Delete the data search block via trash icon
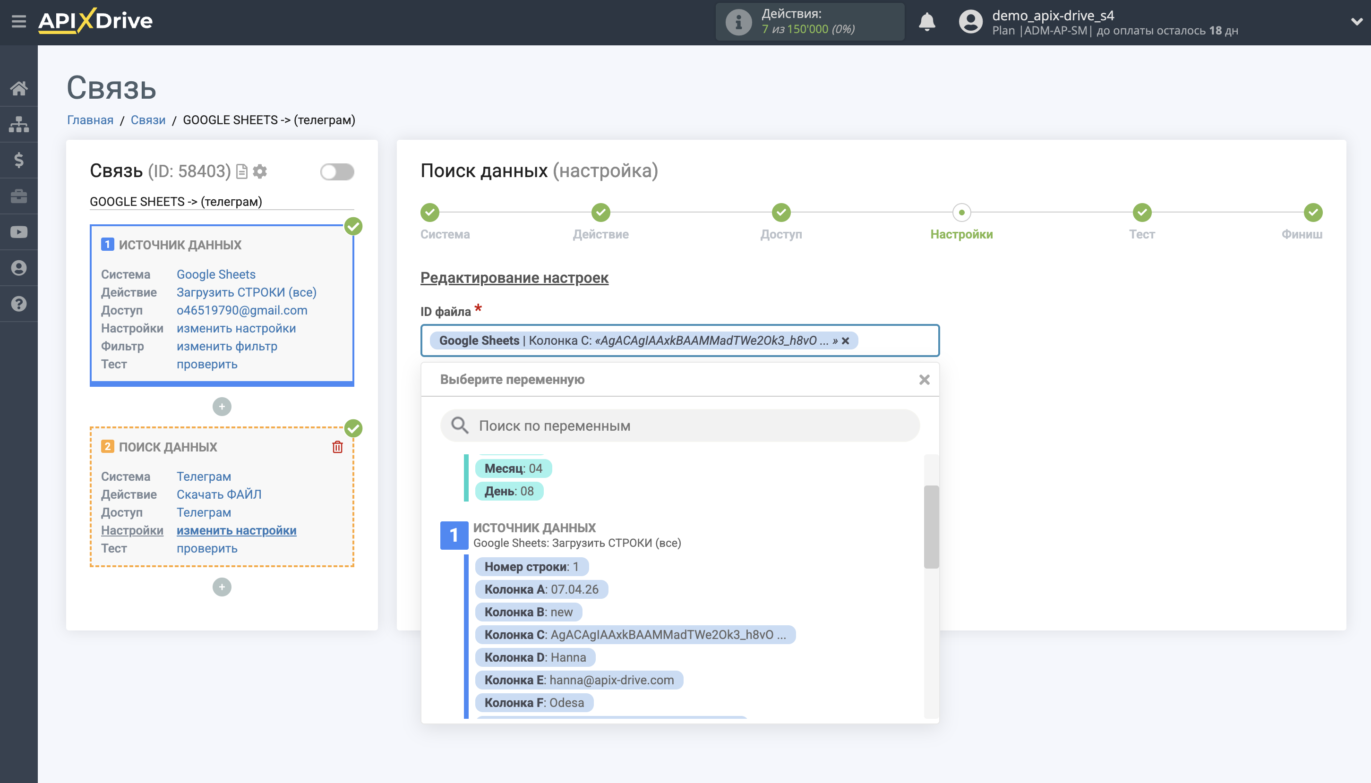1371x783 pixels. [337, 447]
